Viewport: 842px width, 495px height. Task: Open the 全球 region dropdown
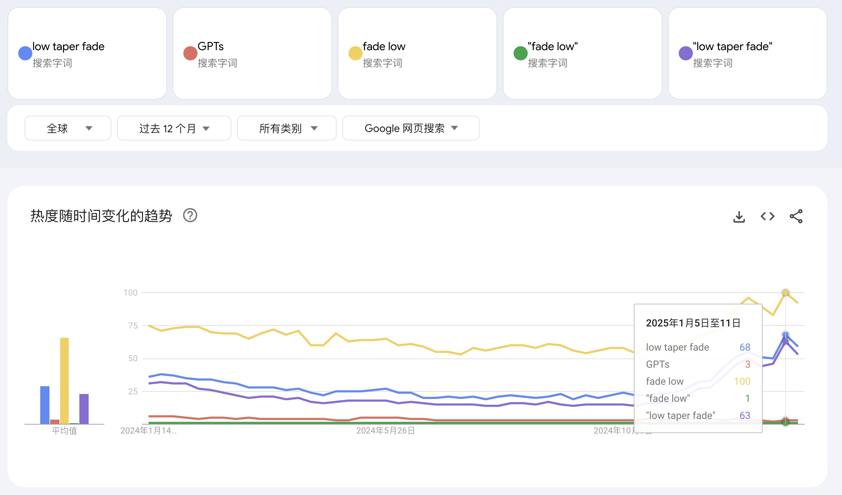(x=68, y=128)
